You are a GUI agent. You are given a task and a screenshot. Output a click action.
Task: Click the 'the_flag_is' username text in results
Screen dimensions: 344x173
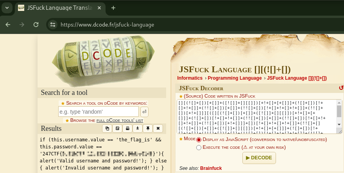click(134, 140)
